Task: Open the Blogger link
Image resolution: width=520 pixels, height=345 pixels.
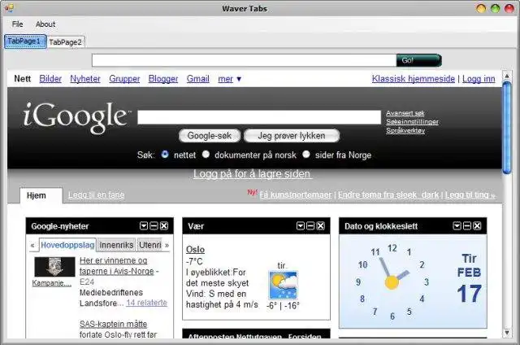Action: (163, 79)
